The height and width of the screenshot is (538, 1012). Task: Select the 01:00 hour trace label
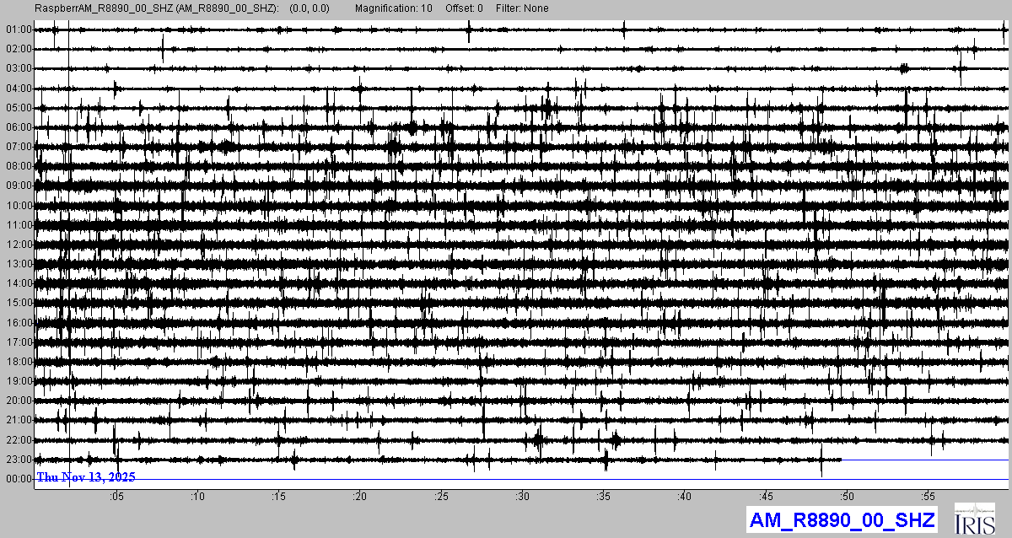[18, 30]
